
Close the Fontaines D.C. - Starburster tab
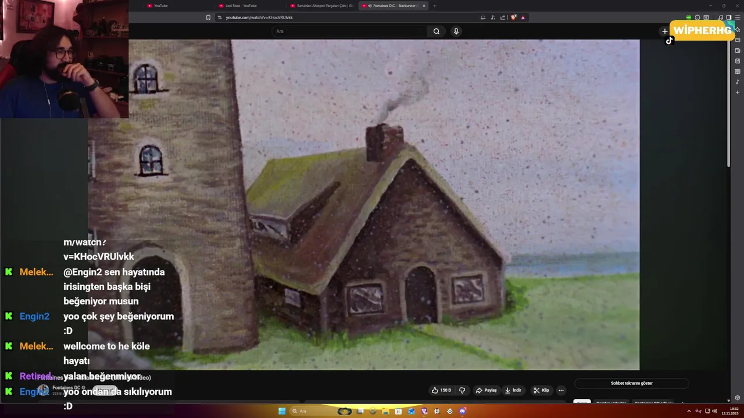coord(424,6)
